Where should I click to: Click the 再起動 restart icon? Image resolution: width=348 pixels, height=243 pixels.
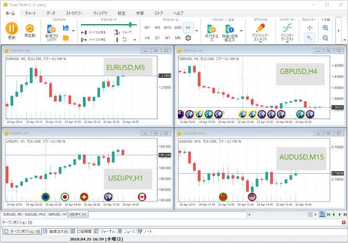30,29
